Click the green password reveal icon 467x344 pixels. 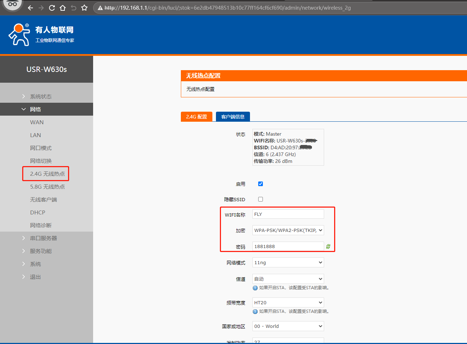click(x=328, y=246)
